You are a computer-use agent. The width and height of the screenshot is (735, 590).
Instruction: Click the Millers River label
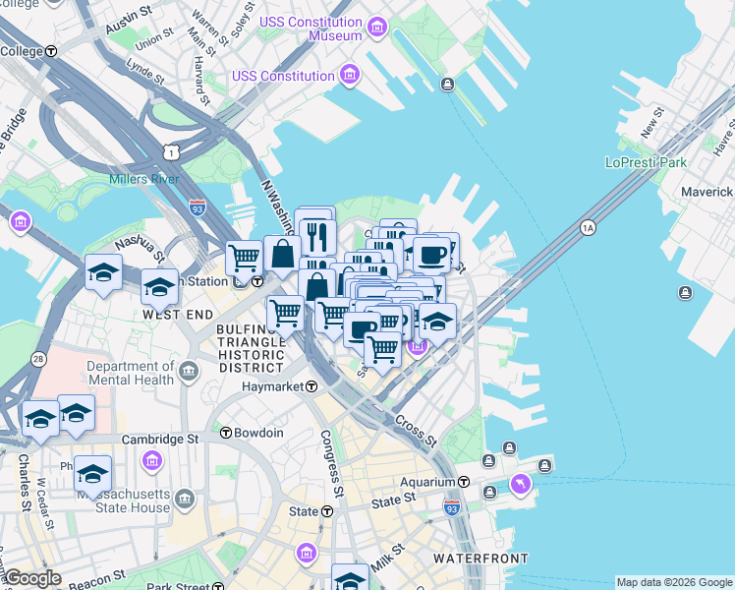143,179
